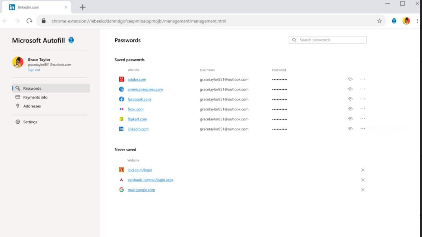Show americanexpress.com password via eye icon
The height and width of the screenshot is (237, 422).
[x=350, y=89]
